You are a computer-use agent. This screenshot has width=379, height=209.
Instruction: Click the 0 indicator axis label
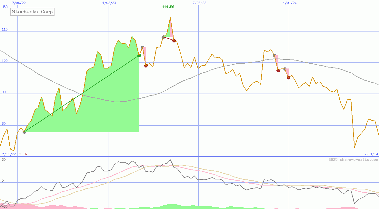(x=3, y=181)
